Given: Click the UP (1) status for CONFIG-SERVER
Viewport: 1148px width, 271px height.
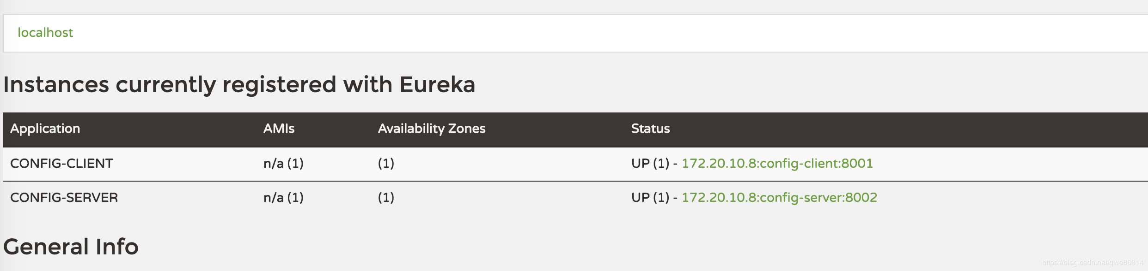Looking at the screenshot, I should (x=650, y=198).
